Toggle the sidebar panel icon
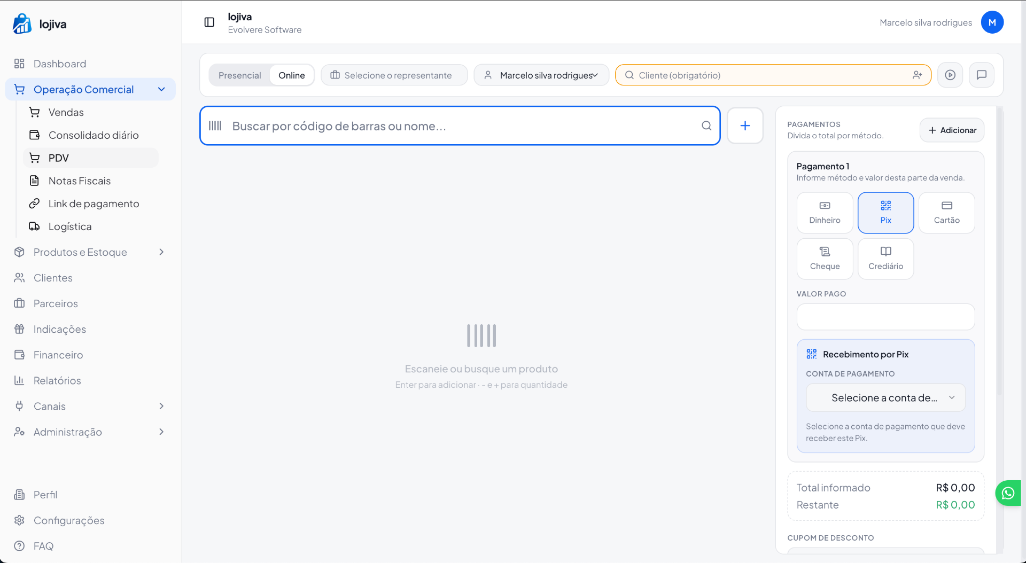The width and height of the screenshot is (1026, 563). coord(209,22)
